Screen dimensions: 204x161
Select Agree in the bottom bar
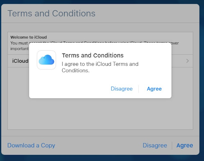[185, 145]
